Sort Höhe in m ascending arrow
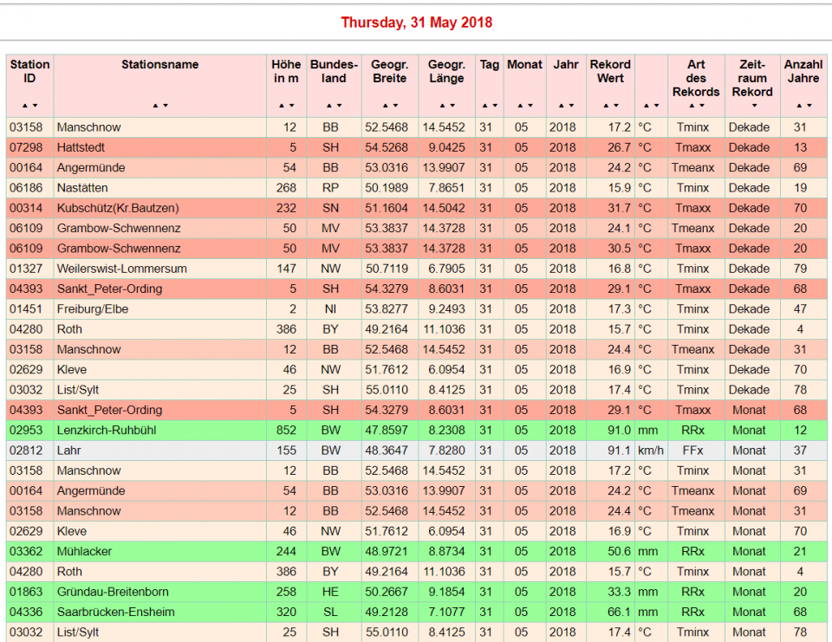The image size is (832, 642). pos(282,106)
